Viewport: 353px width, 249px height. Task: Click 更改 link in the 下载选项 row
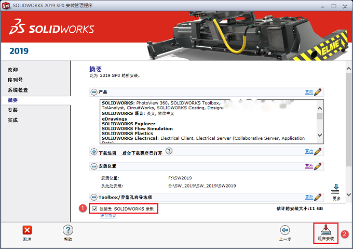click(x=309, y=151)
